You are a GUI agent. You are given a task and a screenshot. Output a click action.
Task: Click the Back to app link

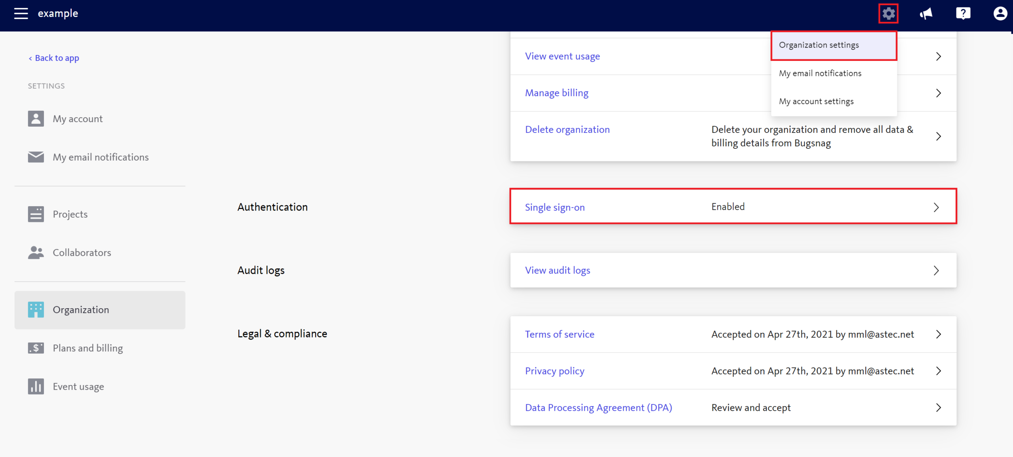point(54,58)
